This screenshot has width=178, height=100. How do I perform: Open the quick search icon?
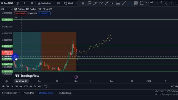tap(161, 3)
